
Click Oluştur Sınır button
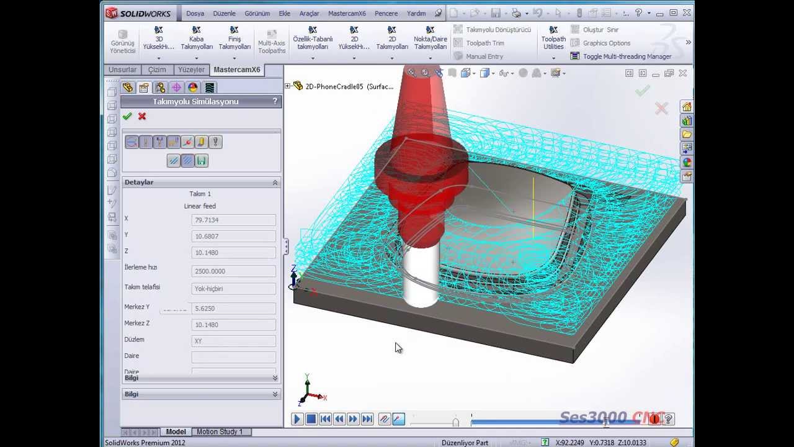594,29
